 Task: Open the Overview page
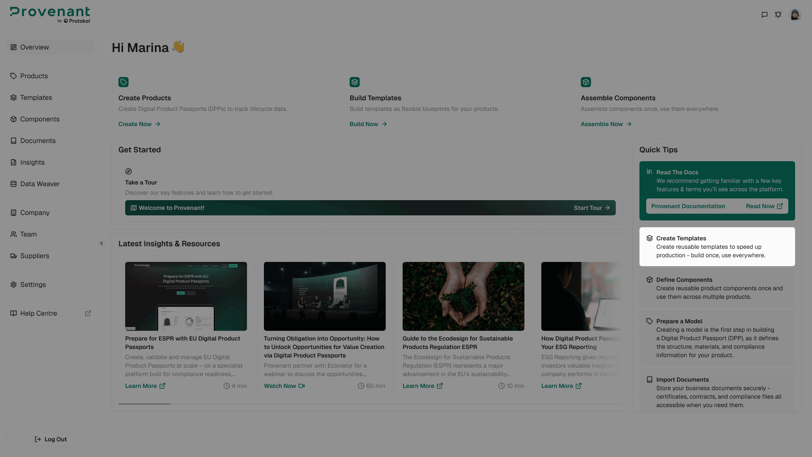[x=51, y=47]
